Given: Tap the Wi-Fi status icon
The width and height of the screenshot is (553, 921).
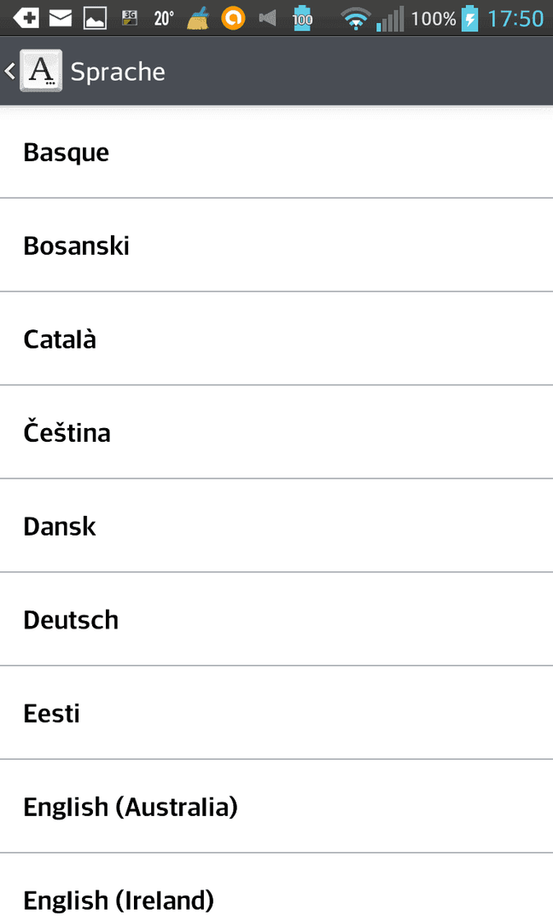Looking at the screenshot, I should tap(356, 19).
